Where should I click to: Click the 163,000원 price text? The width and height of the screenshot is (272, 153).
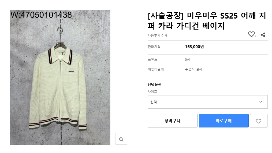[194, 47]
